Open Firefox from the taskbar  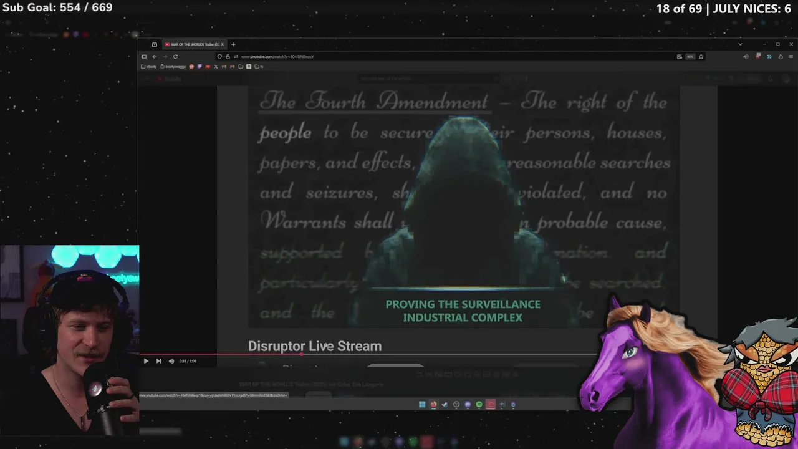tap(433, 405)
